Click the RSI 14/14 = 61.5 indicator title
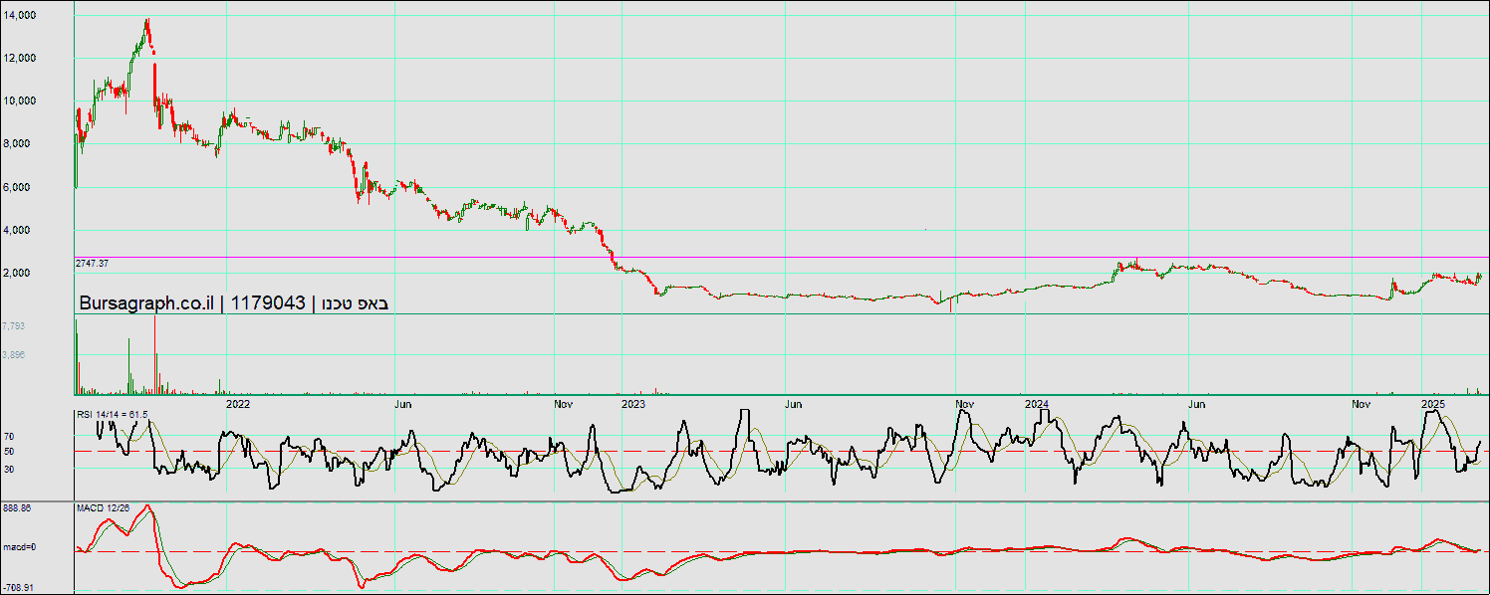The width and height of the screenshot is (1490, 595). click(x=113, y=414)
